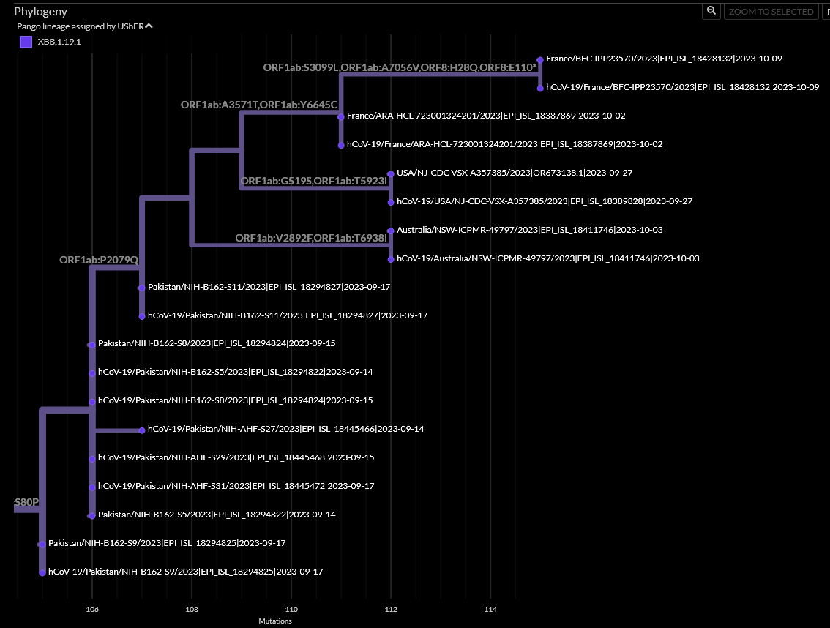Image resolution: width=830 pixels, height=628 pixels.
Task: Select the Pakistan/NIH-B162-S11 tip node
Action: pos(141,288)
